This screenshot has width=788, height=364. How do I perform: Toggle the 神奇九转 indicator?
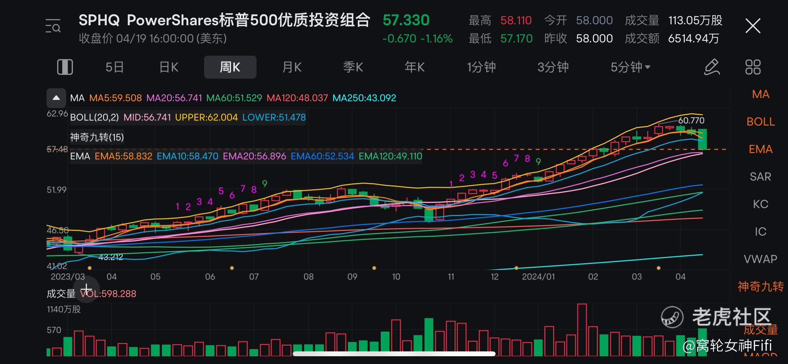click(x=761, y=287)
